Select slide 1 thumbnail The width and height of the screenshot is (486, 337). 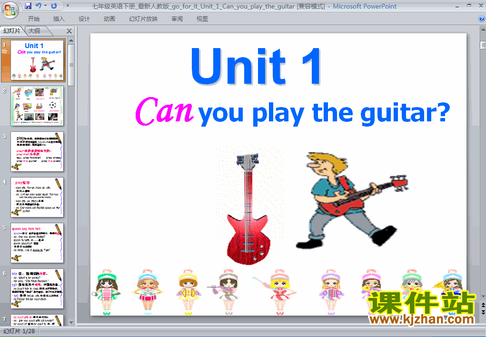click(x=37, y=60)
